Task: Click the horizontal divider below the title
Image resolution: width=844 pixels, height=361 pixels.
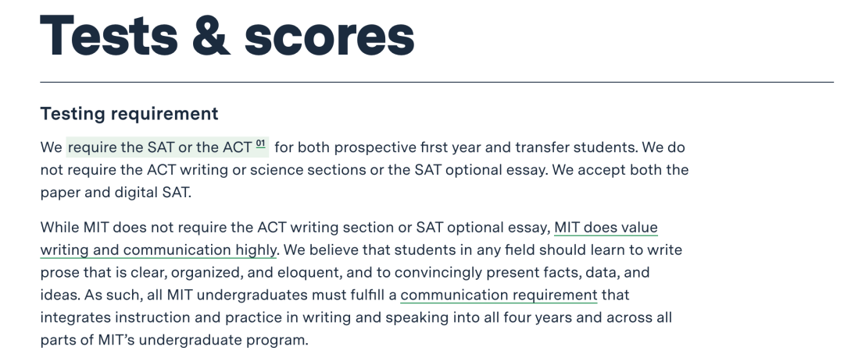Action: point(437,82)
